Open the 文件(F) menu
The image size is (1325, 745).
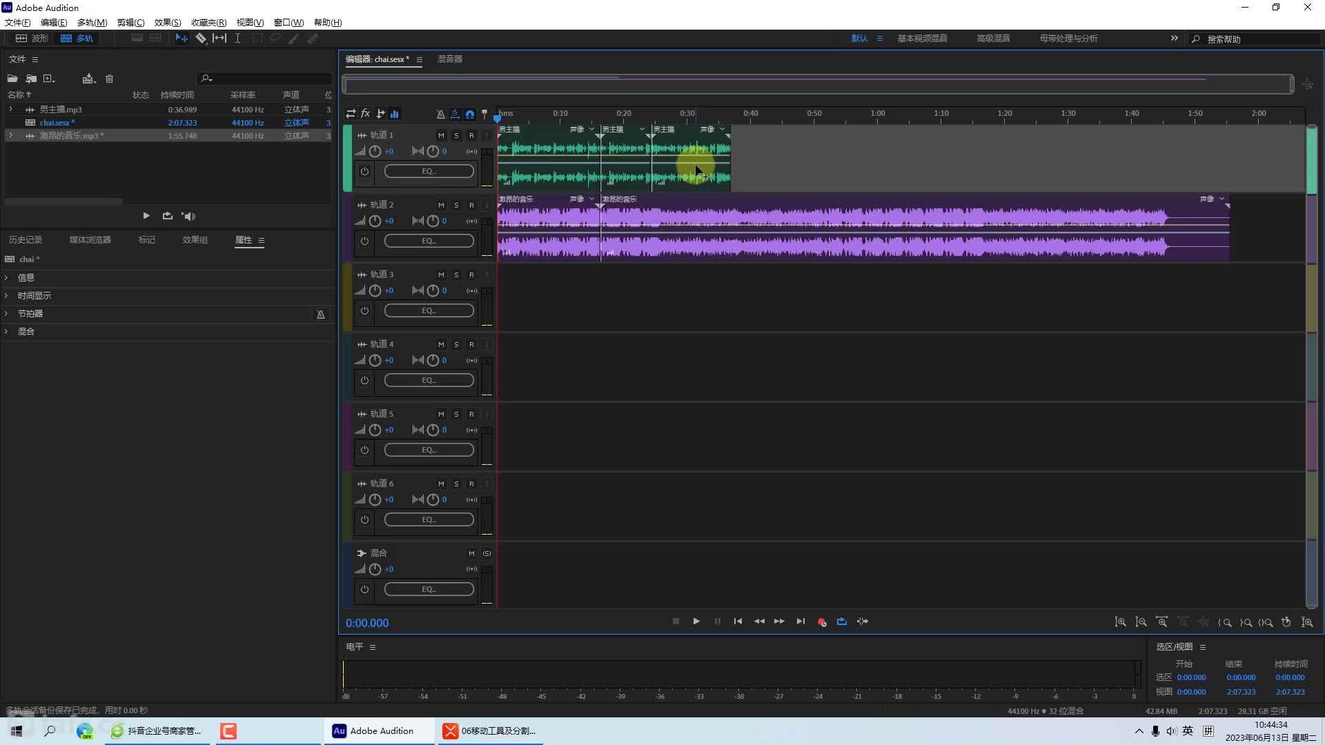[18, 23]
